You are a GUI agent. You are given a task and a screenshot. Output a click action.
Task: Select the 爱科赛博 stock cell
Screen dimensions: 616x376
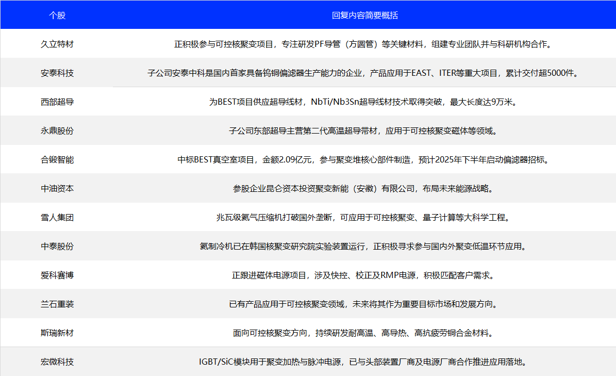tap(57, 275)
